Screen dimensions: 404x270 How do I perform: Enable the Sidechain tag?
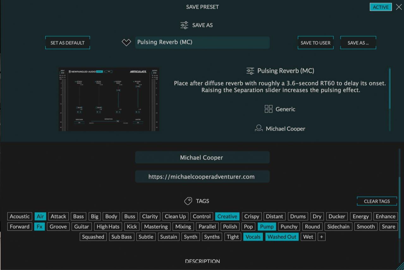pyautogui.click(x=338, y=226)
